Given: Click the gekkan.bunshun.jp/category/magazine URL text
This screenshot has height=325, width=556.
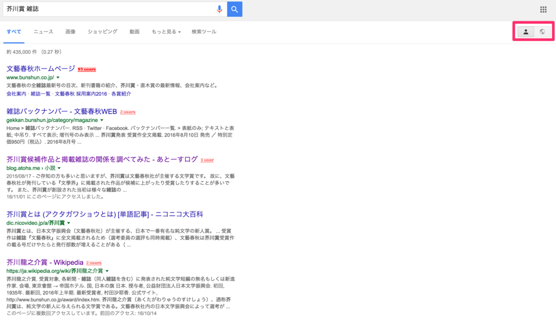Looking at the screenshot, I should click(52, 120).
